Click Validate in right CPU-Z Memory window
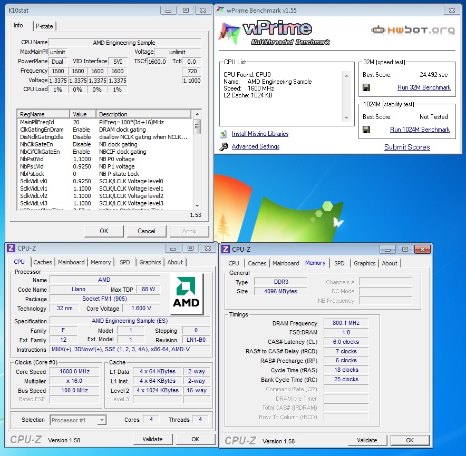The width and height of the screenshot is (466, 456). click(x=367, y=440)
